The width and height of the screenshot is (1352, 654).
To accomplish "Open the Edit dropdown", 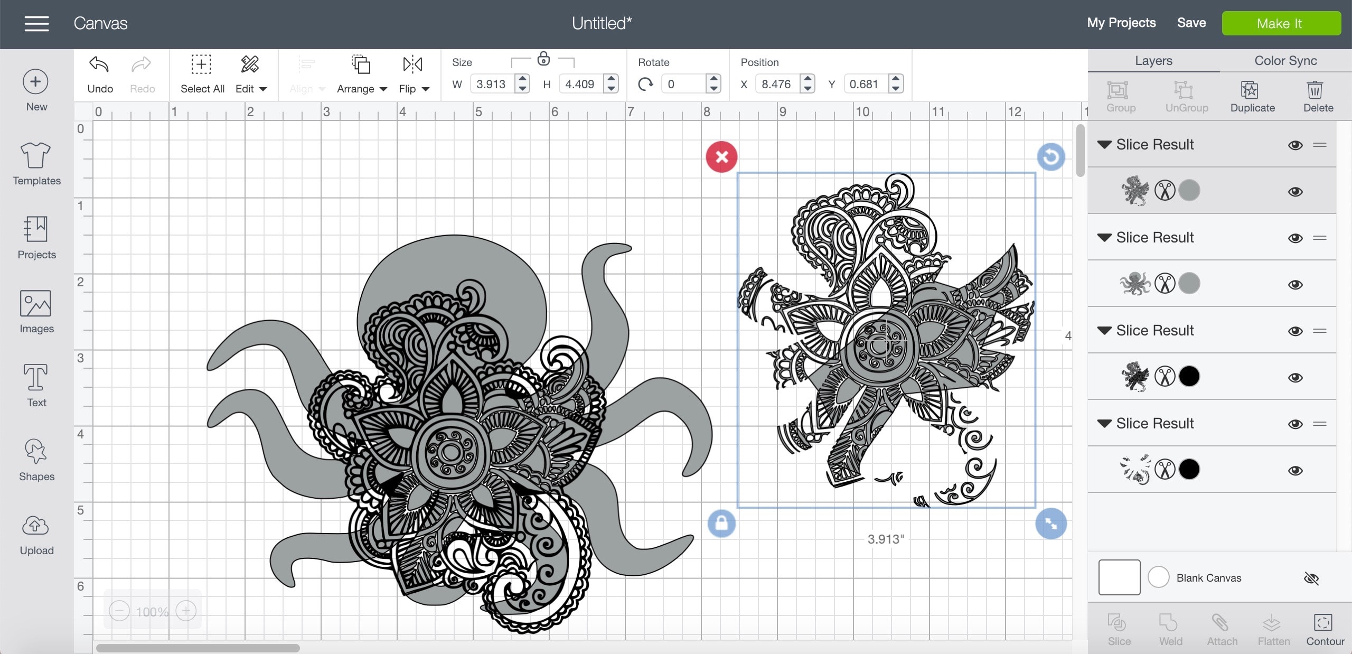I will coord(251,74).
